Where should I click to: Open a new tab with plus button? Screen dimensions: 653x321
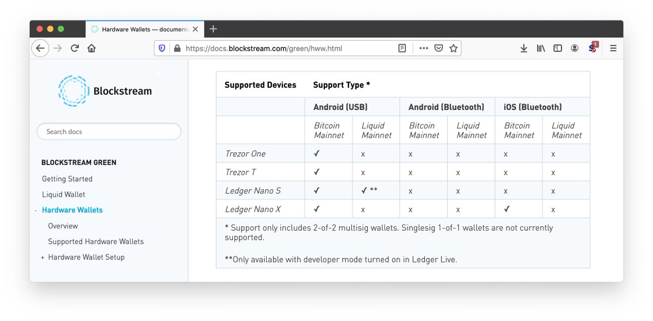click(x=213, y=29)
